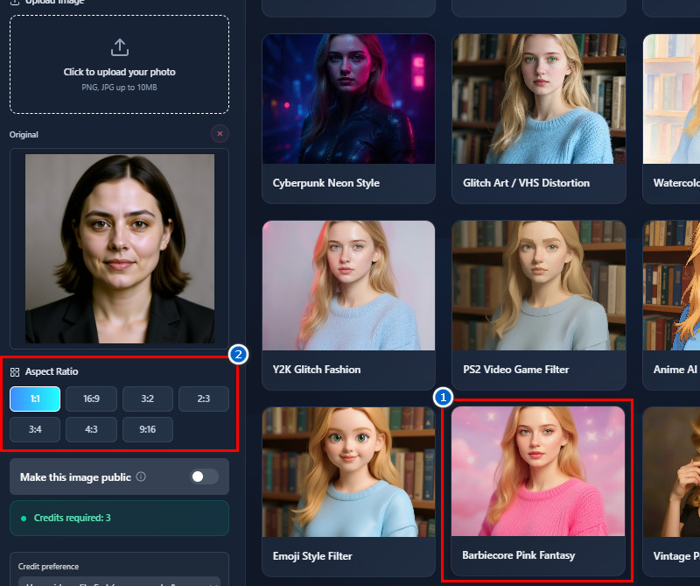Click Credits required: 3 notice
This screenshot has height=586, width=700.
coord(119,518)
